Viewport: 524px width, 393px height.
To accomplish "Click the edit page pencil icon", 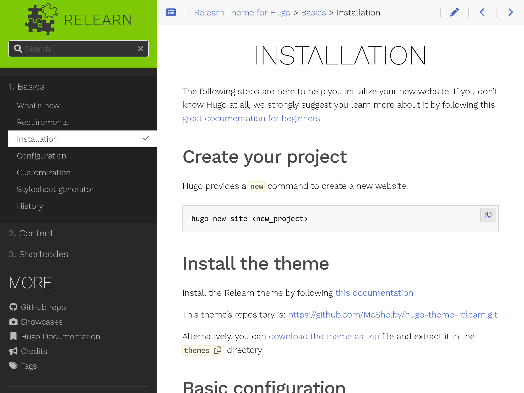I will pos(454,12).
